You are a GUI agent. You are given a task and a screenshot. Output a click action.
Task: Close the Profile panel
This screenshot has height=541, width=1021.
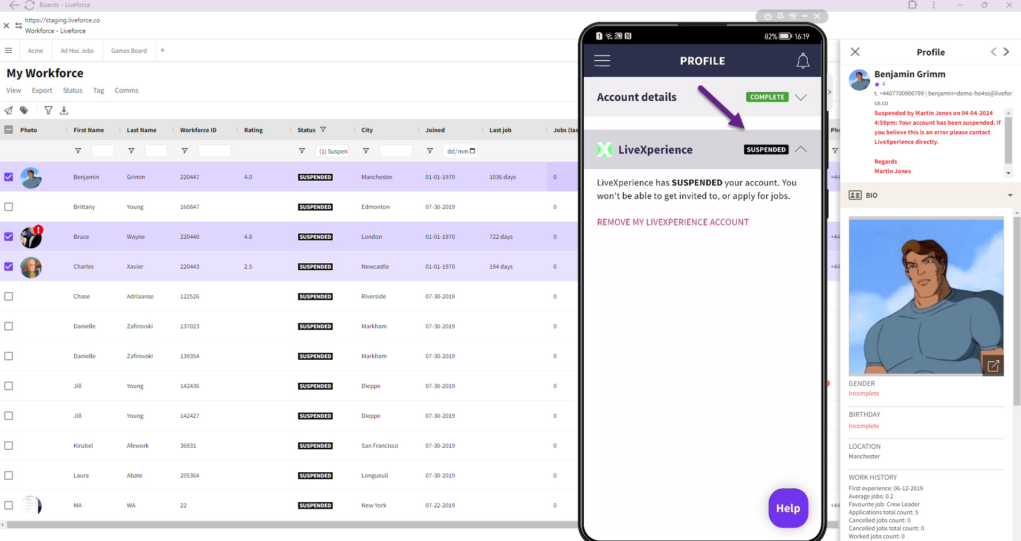click(x=855, y=52)
